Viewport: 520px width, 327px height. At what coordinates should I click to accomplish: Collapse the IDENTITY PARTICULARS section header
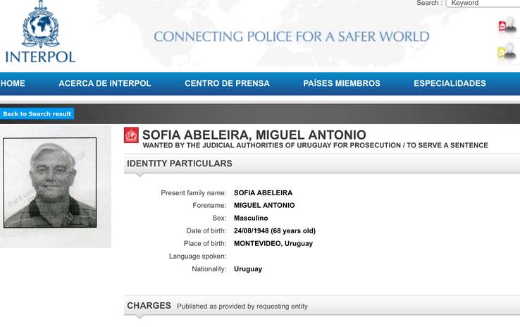point(179,163)
